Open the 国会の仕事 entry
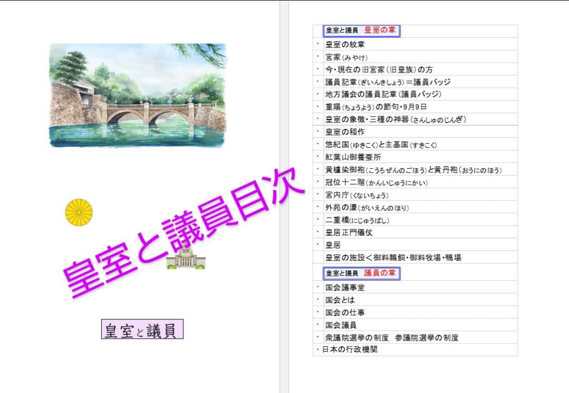Screen dimensions: 569x393 click(x=345, y=313)
